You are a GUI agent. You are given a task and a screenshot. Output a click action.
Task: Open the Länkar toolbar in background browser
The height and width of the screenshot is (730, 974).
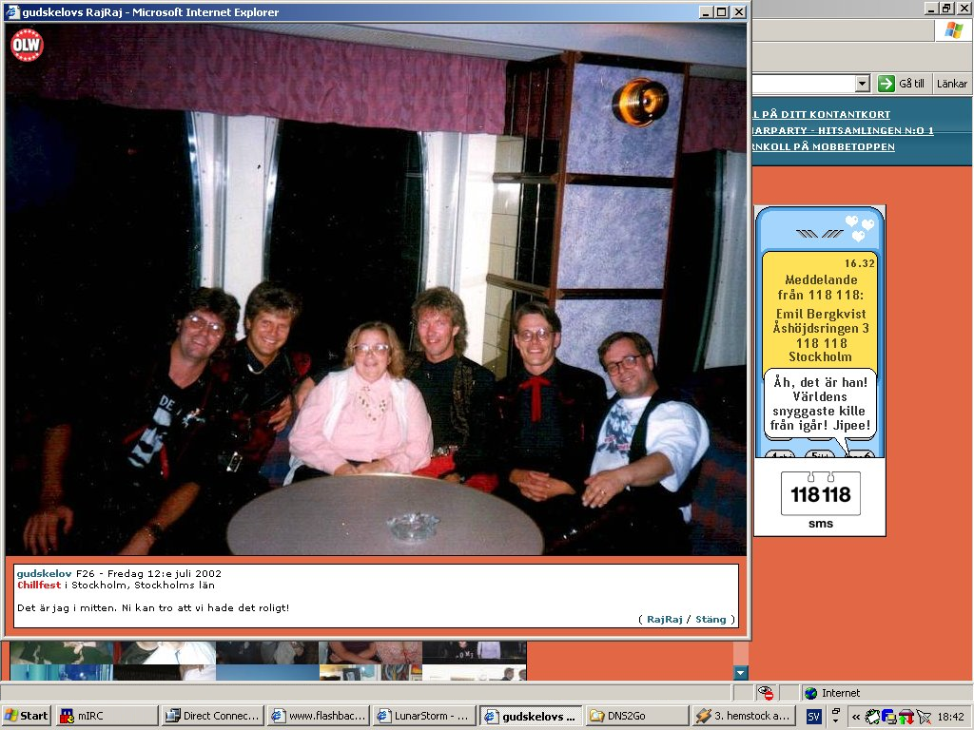951,84
